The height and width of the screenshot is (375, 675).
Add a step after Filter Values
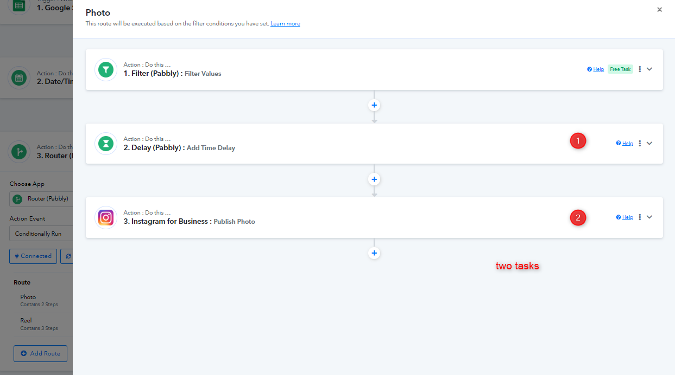pos(374,105)
